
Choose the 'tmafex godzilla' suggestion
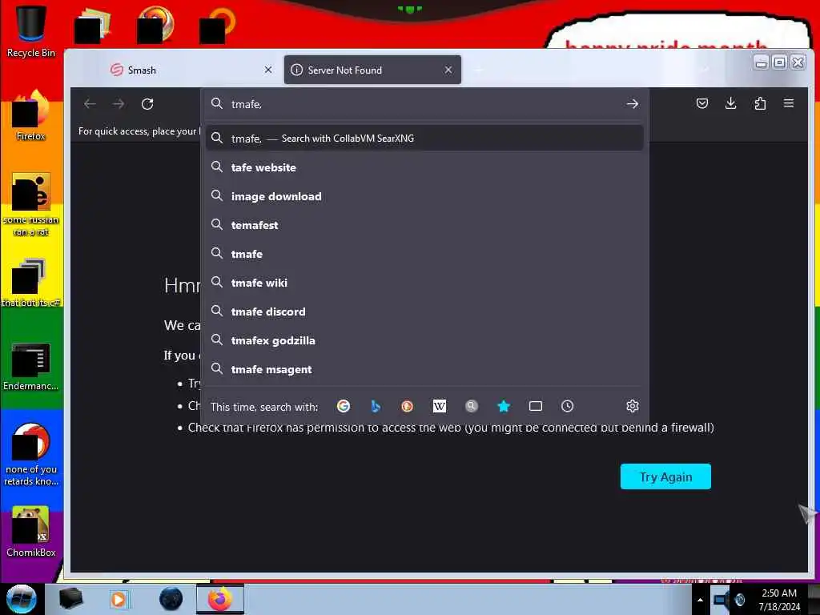(424, 340)
